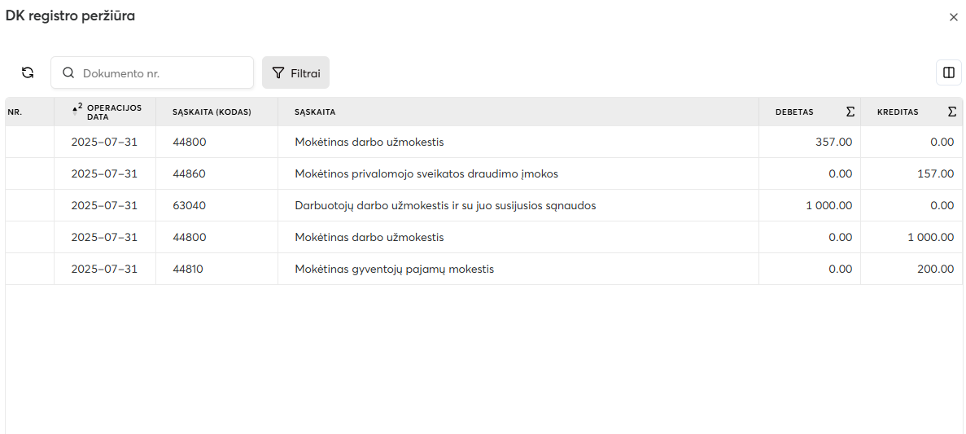
Task: Select Mokėtinos privalomojo sveikatos draudimo įmokos row
Action: click(426, 173)
